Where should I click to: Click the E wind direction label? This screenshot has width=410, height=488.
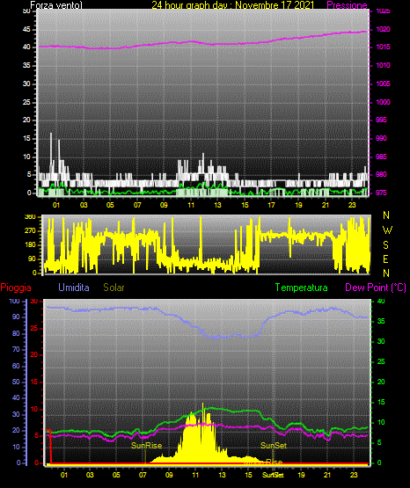point(385,259)
